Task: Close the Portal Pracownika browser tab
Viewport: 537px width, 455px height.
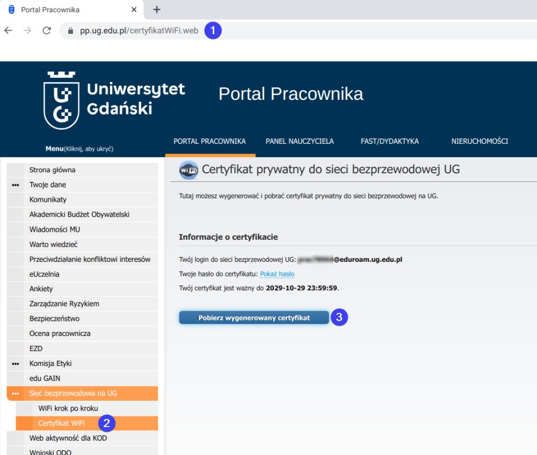Action: tap(134, 10)
